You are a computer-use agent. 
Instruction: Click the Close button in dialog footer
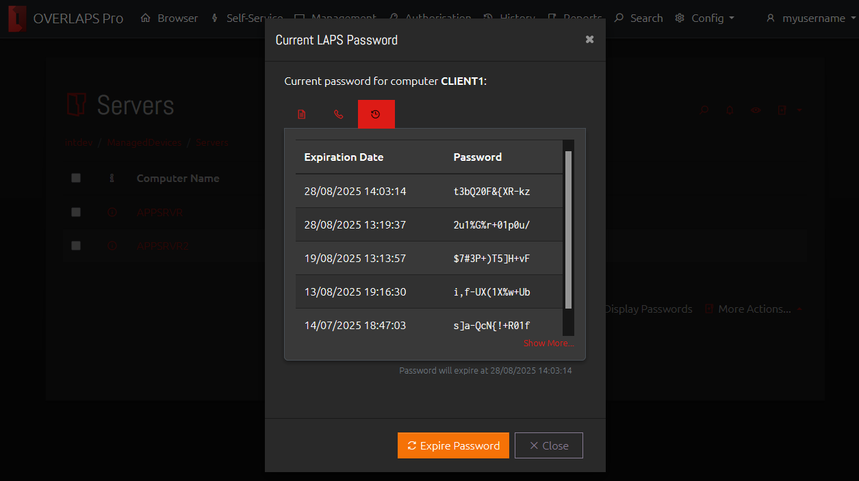click(x=549, y=445)
